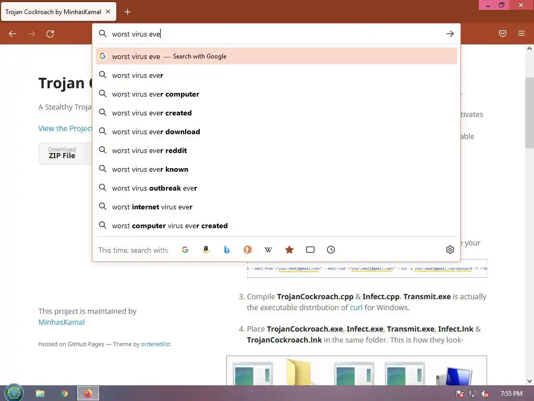Choose 'worst virus eve — Search with Google'

tap(276, 56)
